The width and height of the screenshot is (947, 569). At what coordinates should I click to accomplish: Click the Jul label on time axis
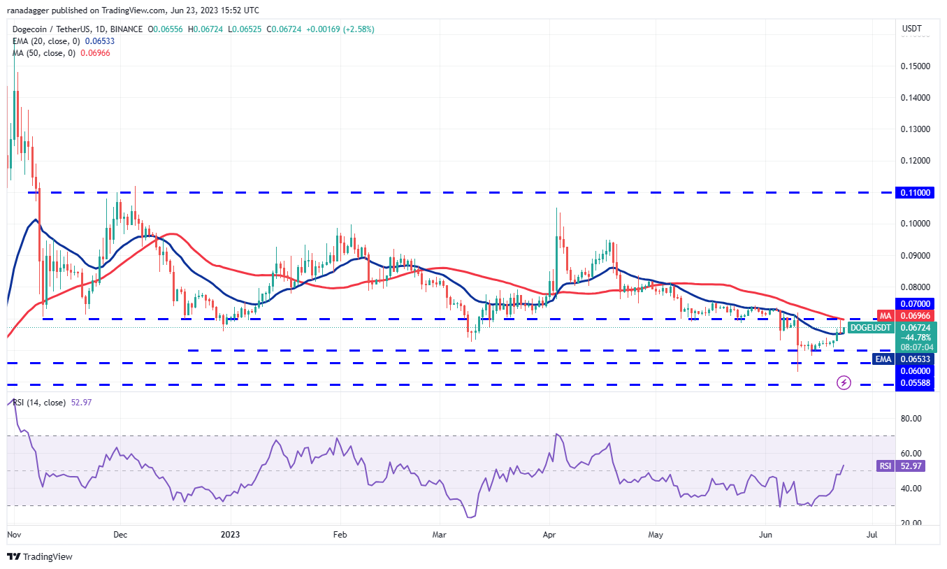tap(872, 534)
